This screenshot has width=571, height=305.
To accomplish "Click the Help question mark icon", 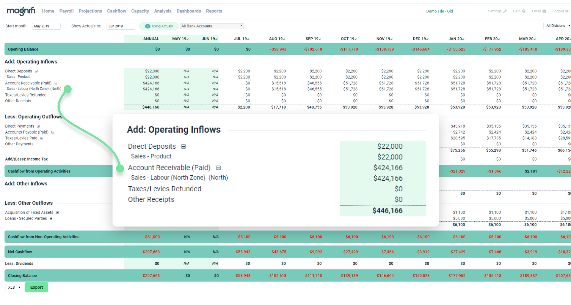I will [x=524, y=11].
